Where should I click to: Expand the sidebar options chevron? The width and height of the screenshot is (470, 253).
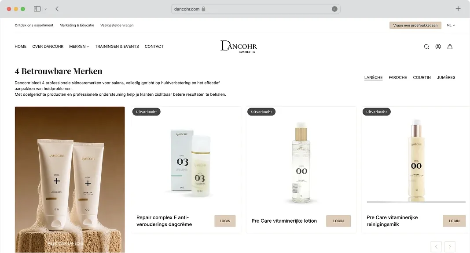[x=46, y=9]
